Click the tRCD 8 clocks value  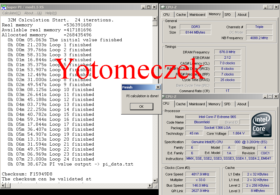click(x=227, y=69)
